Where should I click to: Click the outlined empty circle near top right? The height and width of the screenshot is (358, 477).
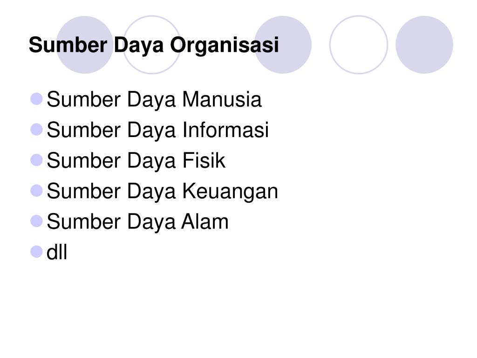click(359, 45)
